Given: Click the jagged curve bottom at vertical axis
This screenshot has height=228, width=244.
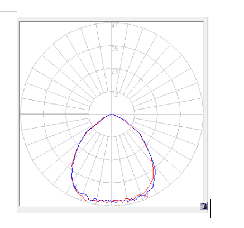Looking at the screenshot, I should click(112, 201).
